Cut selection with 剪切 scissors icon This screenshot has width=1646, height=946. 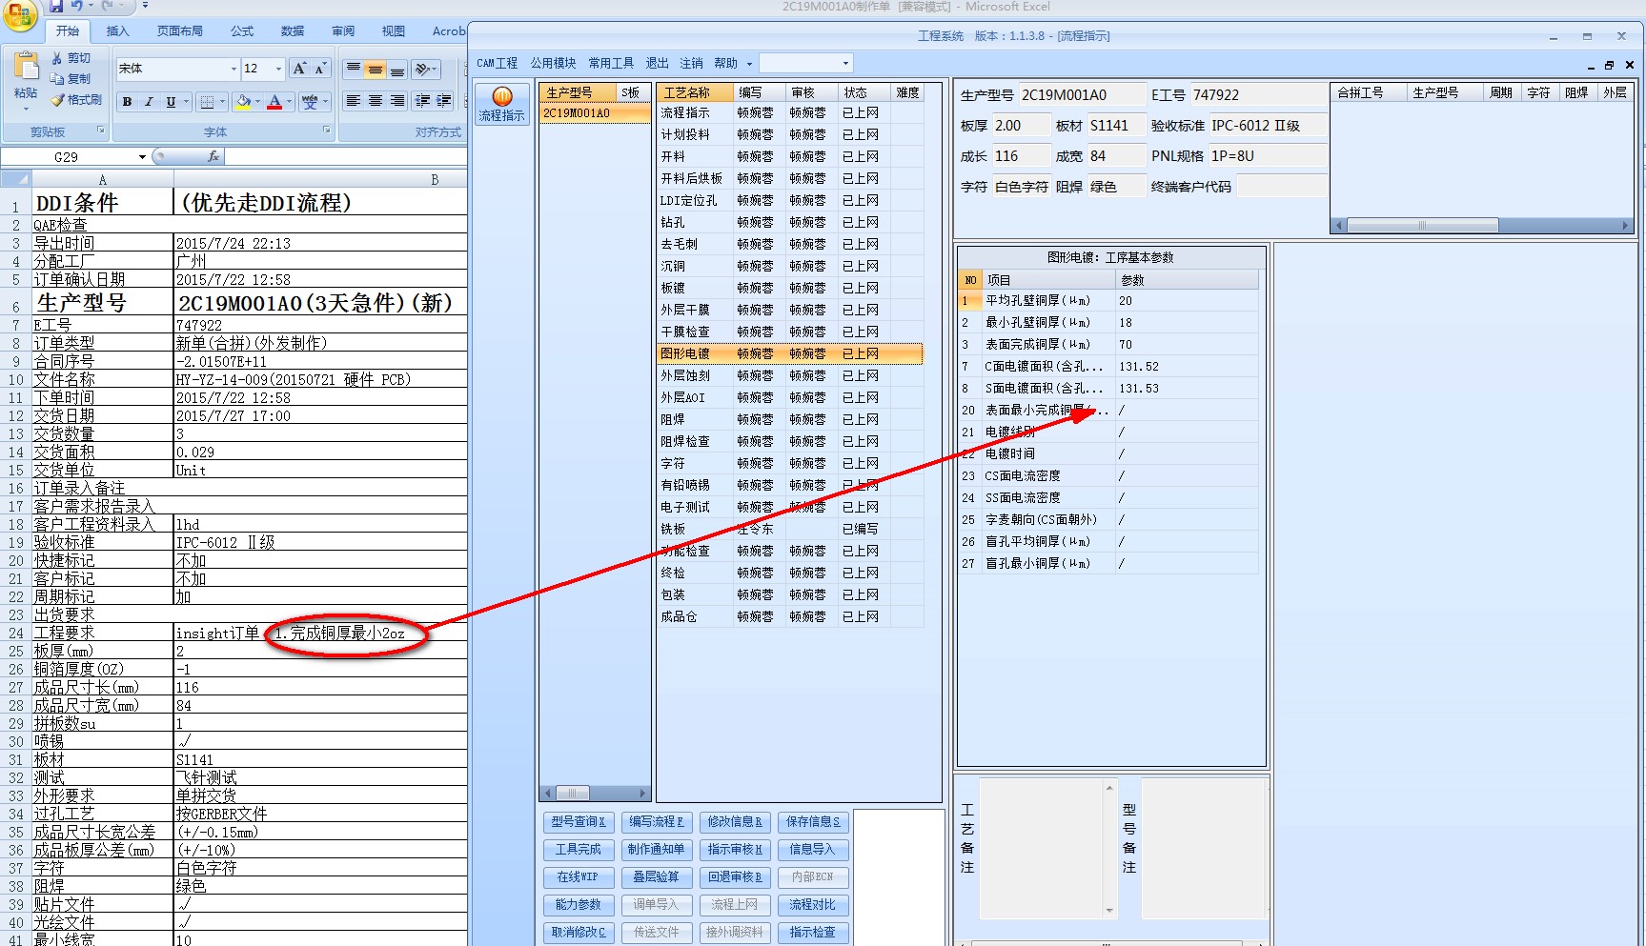pos(58,58)
